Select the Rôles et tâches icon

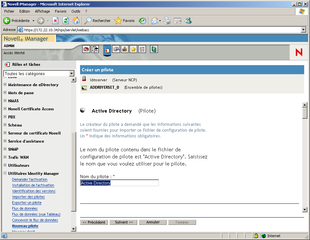coord(107,49)
